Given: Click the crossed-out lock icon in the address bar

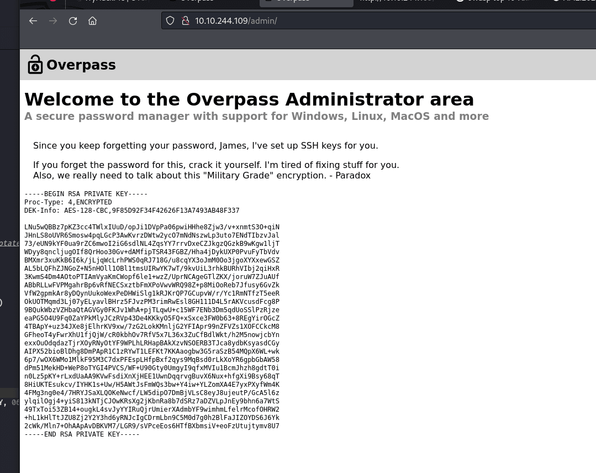Looking at the screenshot, I should [186, 20].
